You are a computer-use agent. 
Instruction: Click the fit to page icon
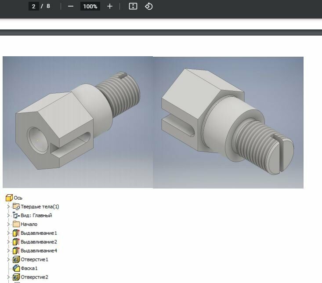tap(133, 6)
